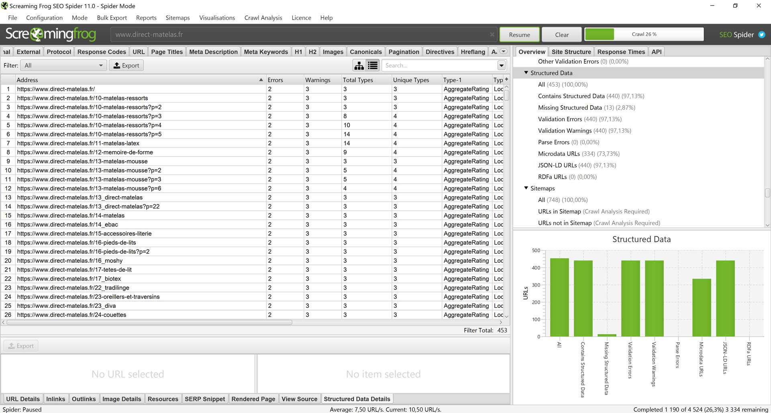Viewport: 771px width, 413px height.
Task: Click the Clear button
Action: pyautogui.click(x=561, y=35)
